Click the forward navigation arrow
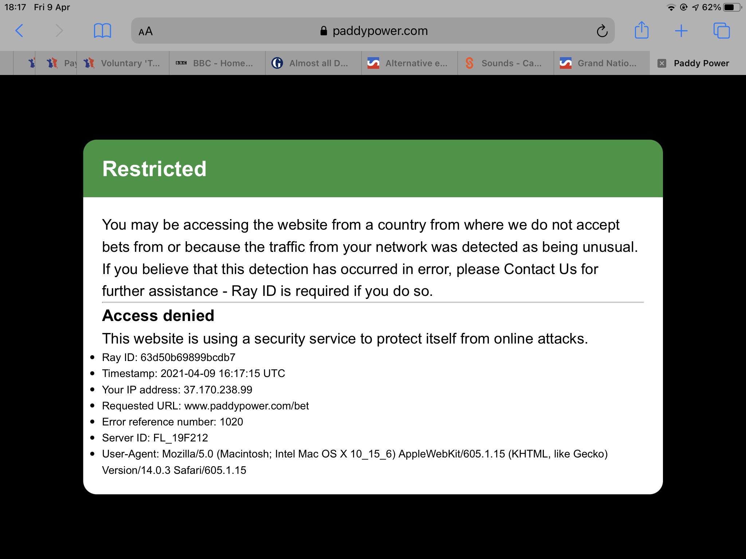The height and width of the screenshot is (559, 746). [59, 31]
